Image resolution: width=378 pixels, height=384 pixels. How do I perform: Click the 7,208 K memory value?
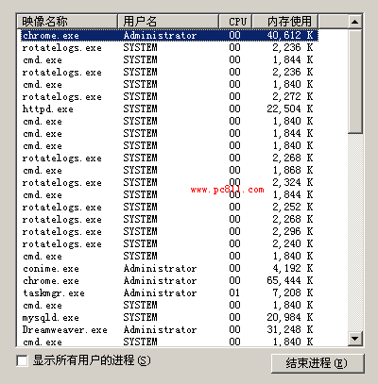(293, 292)
